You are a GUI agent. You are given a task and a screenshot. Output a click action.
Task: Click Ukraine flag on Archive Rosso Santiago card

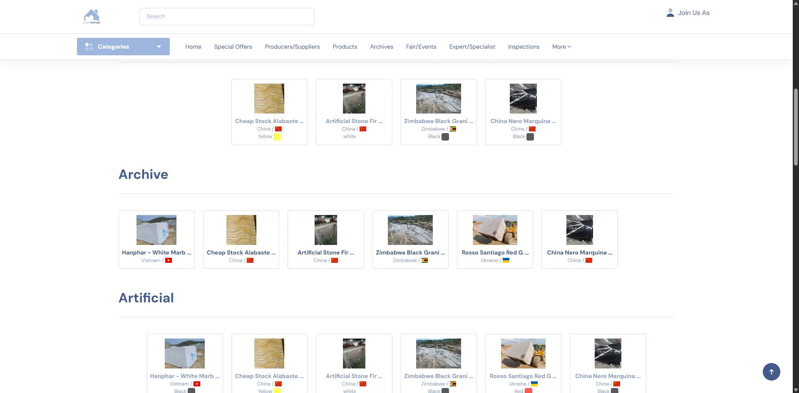click(x=506, y=261)
